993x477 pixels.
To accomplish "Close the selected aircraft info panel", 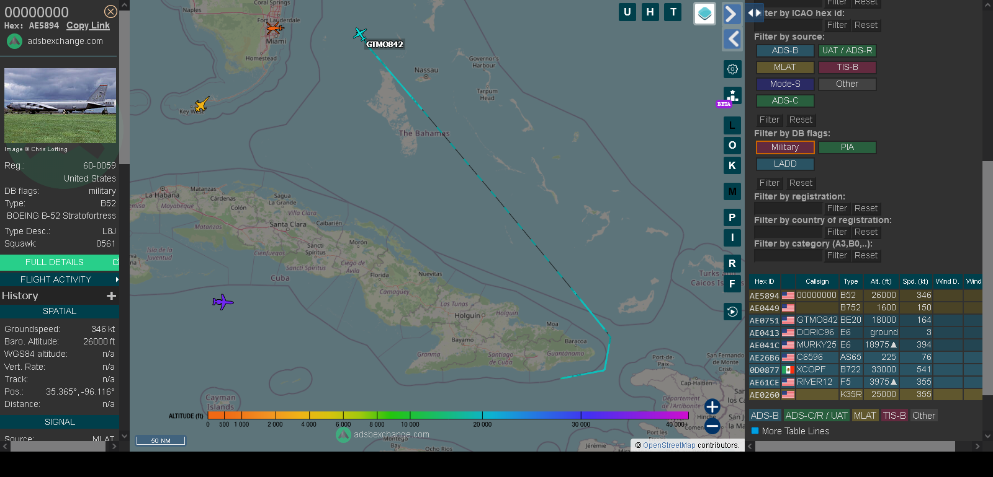I will tap(110, 12).
